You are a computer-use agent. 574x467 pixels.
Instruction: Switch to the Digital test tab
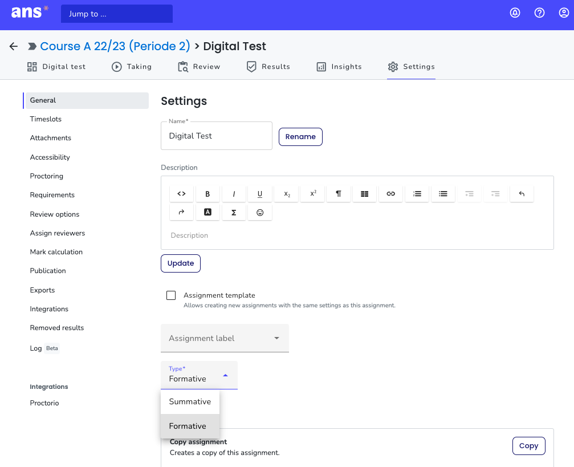tap(56, 67)
